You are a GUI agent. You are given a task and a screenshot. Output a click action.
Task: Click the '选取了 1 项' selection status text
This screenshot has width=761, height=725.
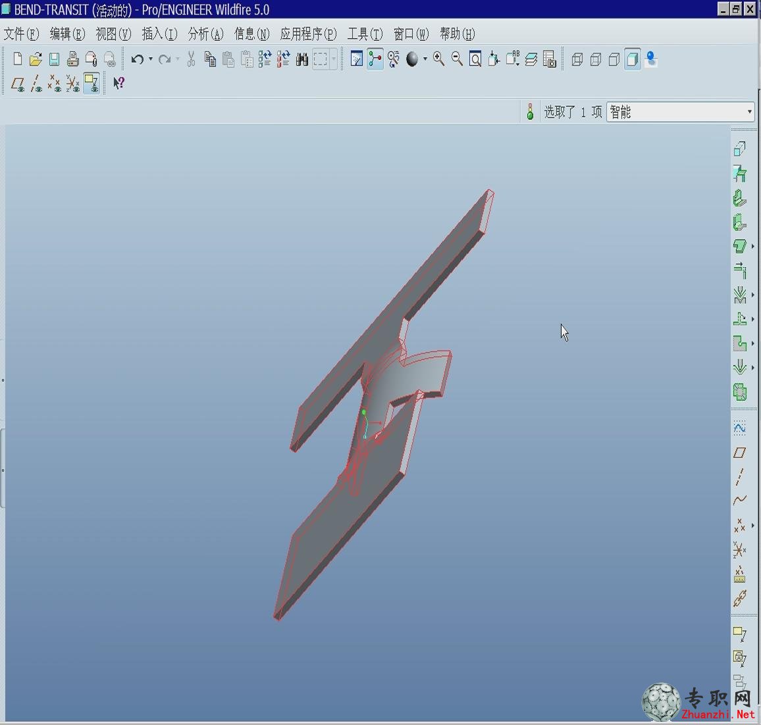pos(573,112)
